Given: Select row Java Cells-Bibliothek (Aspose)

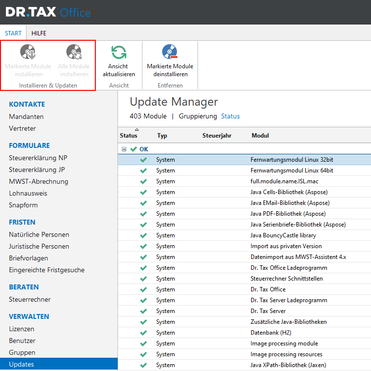Looking at the screenshot, I should point(244,192).
